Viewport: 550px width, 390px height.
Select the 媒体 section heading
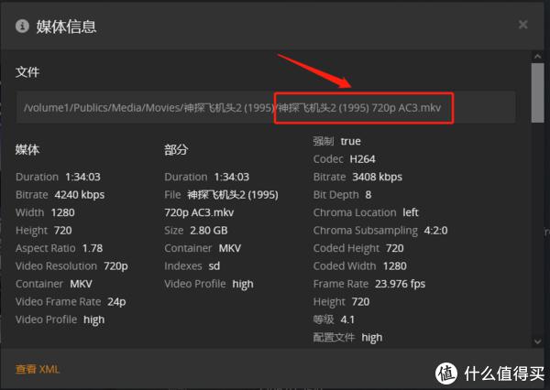[x=27, y=149]
